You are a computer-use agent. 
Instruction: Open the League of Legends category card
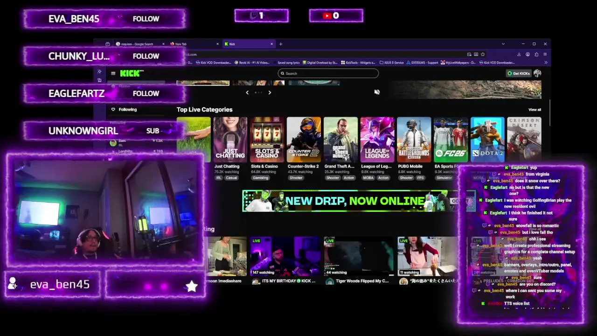pos(377,140)
